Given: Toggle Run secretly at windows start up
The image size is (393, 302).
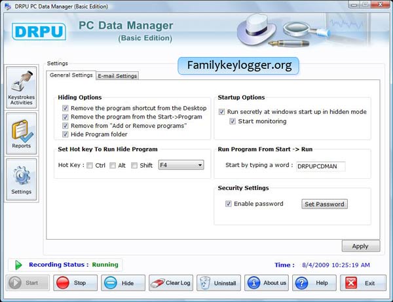Looking at the screenshot, I should [x=221, y=111].
